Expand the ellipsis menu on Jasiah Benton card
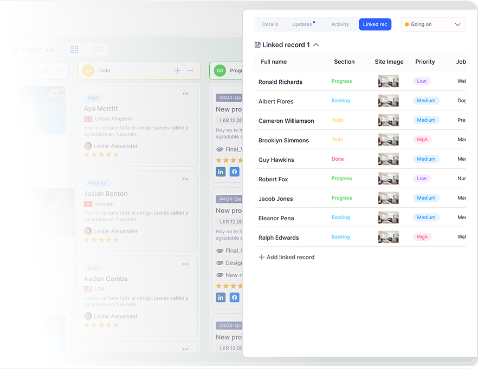Screen dimensions: 478x369 point(185,179)
